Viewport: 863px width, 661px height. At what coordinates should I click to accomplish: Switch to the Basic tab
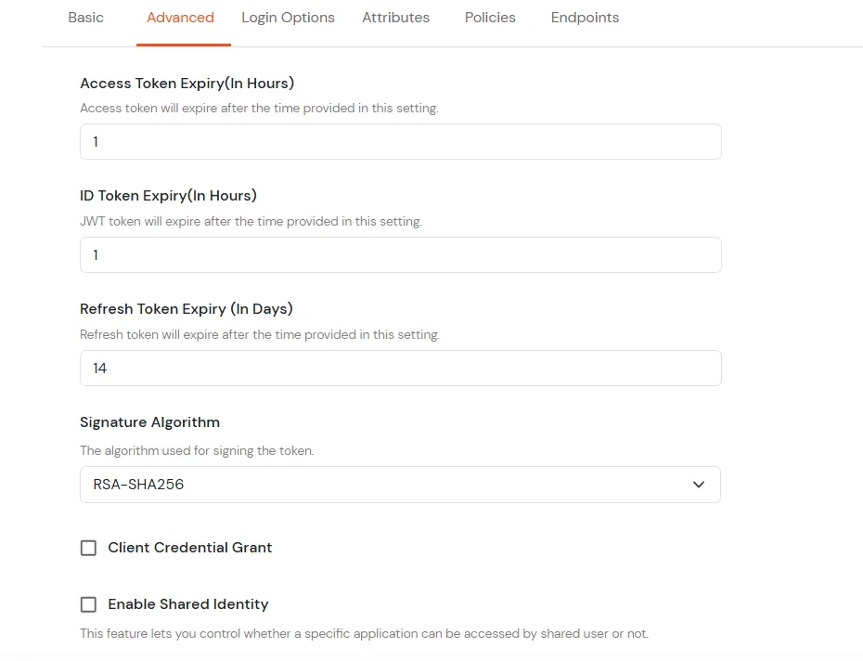click(86, 17)
